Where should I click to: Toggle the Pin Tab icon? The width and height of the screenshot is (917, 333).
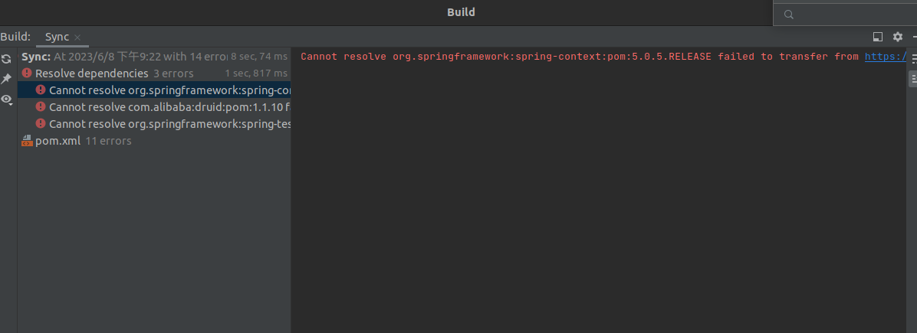(6, 79)
